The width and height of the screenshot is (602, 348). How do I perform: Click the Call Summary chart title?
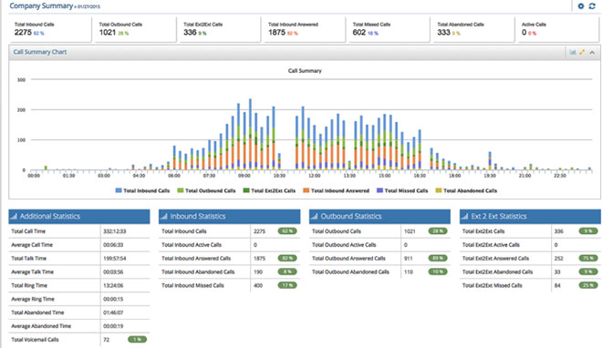click(x=305, y=71)
